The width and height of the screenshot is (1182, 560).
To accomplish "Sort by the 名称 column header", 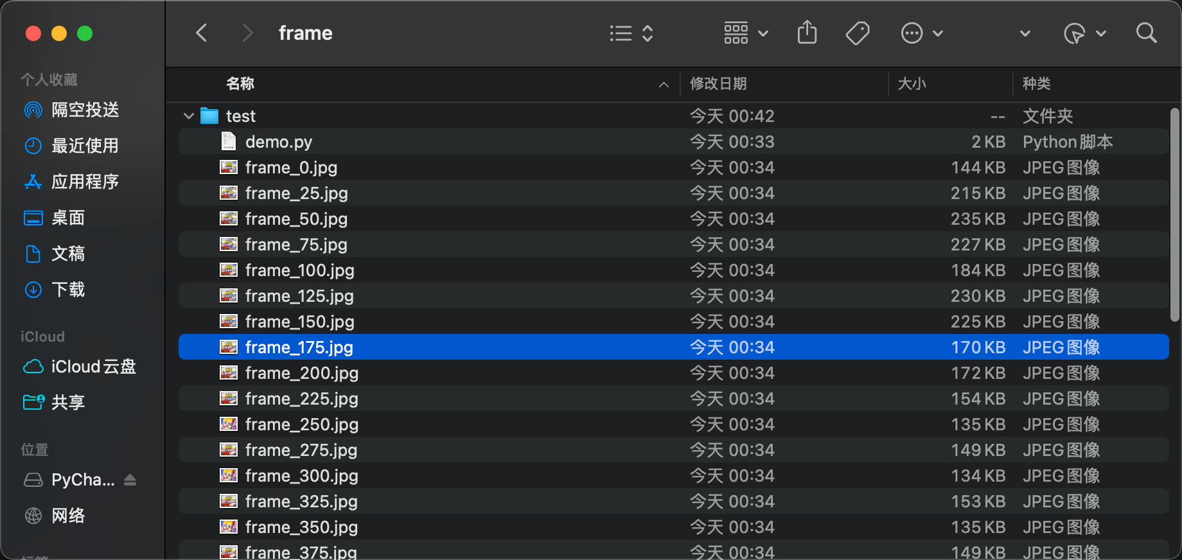I will click(240, 83).
